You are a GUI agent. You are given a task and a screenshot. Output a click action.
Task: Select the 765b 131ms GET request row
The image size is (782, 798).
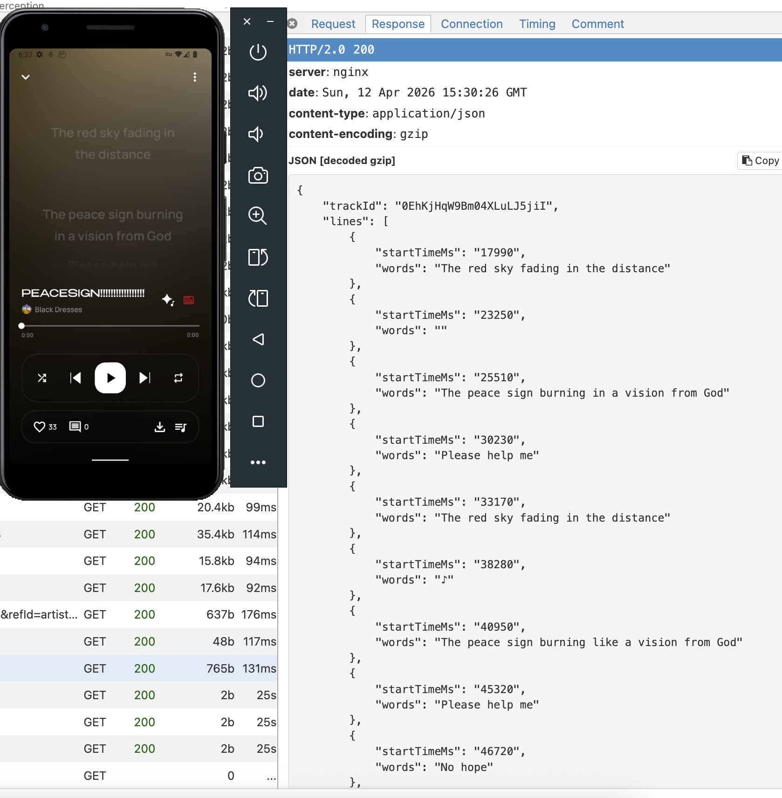[x=138, y=668]
